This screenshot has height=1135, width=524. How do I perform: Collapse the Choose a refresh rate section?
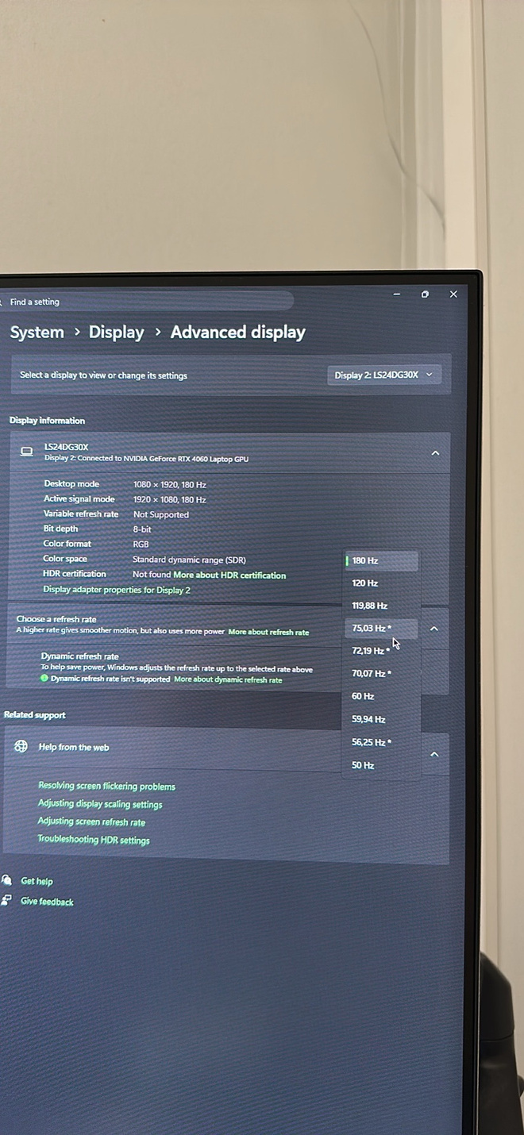tap(434, 629)
